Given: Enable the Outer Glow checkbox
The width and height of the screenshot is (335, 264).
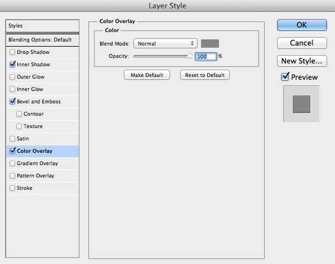Looking at the screenshot, I should (12, 77).
